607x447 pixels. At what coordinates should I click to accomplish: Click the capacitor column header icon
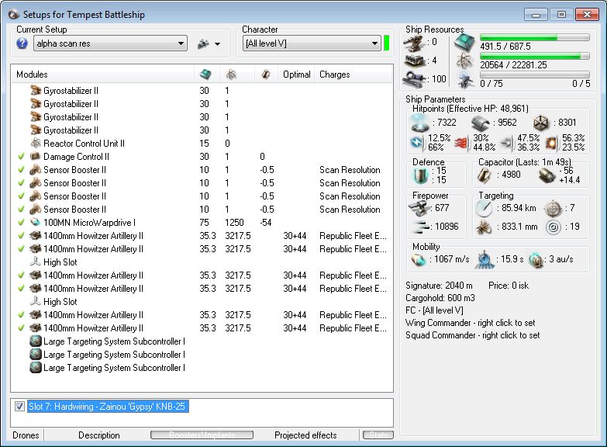[265, 74]
